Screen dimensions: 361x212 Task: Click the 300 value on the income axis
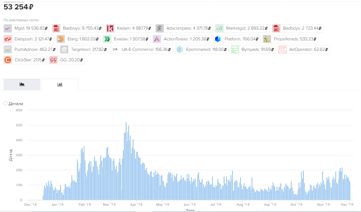click(x=19, y=155)
